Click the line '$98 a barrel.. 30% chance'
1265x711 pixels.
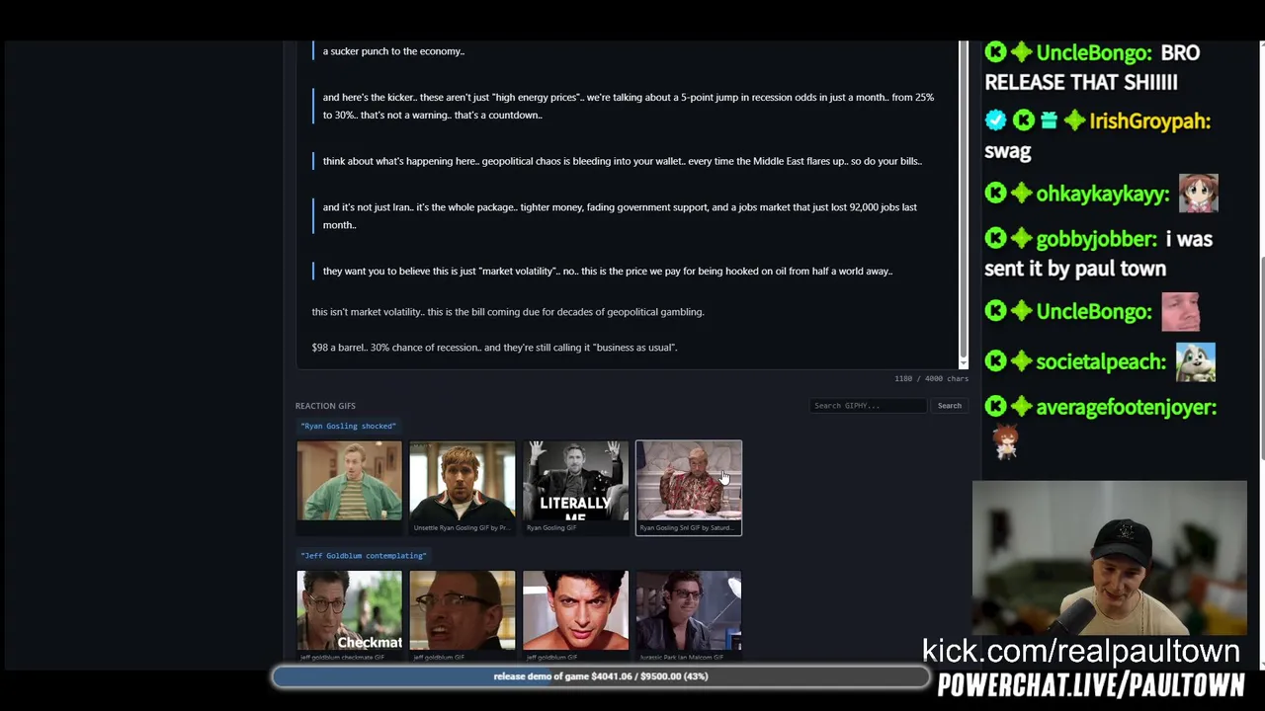click(494, 348)
